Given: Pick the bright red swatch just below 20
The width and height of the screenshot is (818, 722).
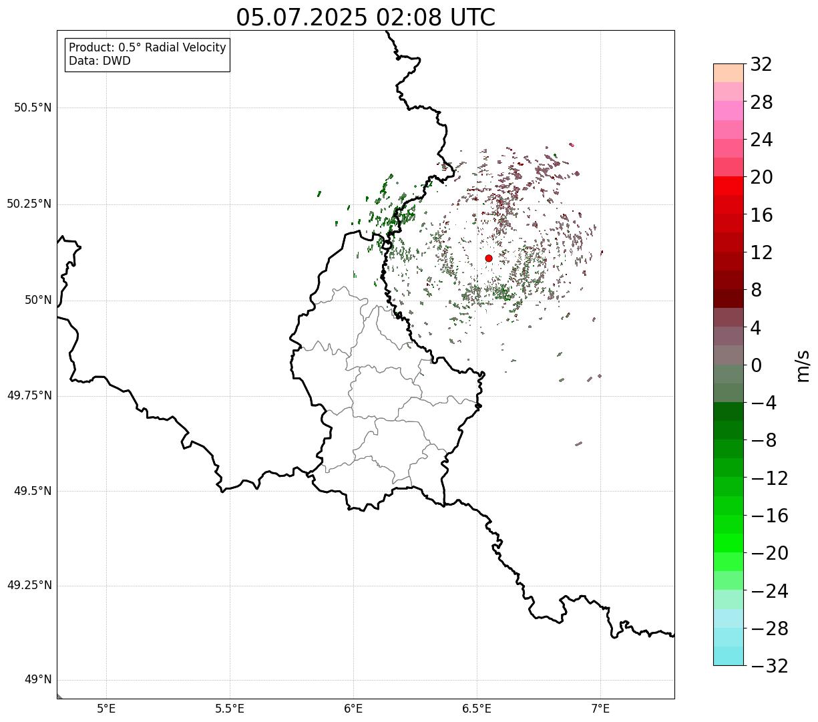Looking at the screenshot, I should pos(729,186).
